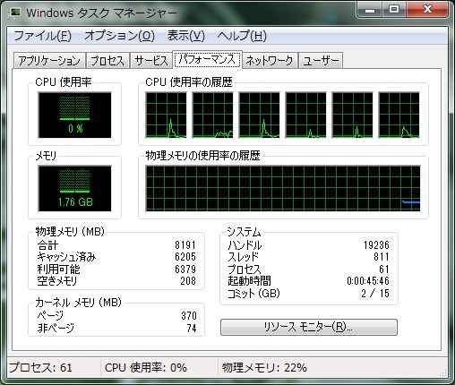The image size is (455, 385).
Task: Click the メモリ 1.76 GB gauge
Action: coord(74,189)
